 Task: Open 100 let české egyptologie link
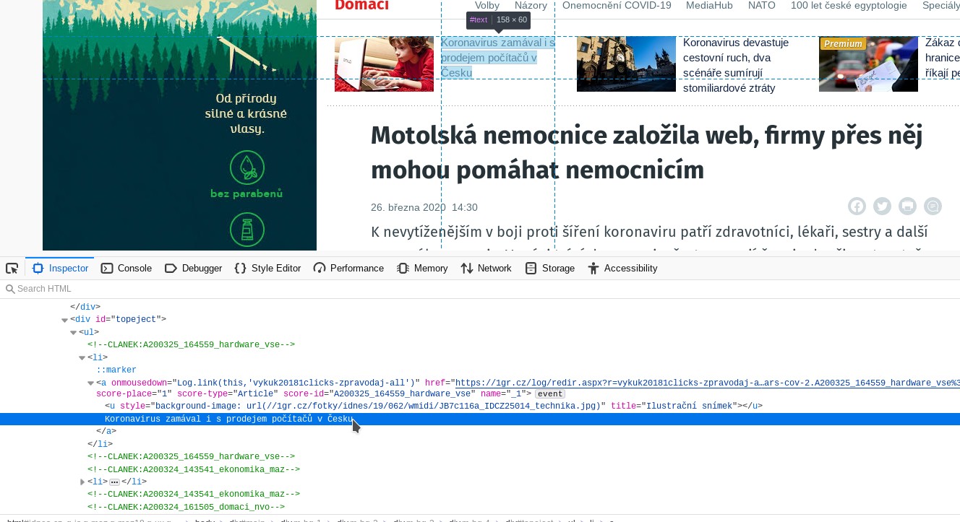[x=849, y=6]
